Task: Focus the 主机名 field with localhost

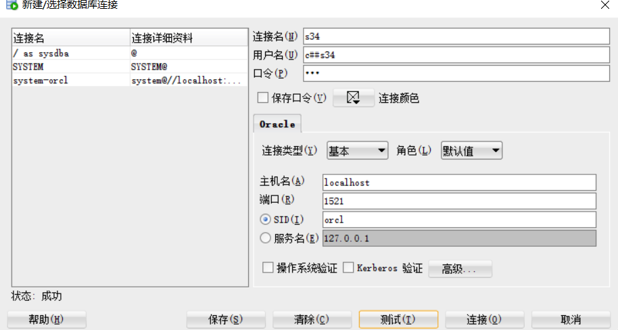Action: (x=459, y=183)
